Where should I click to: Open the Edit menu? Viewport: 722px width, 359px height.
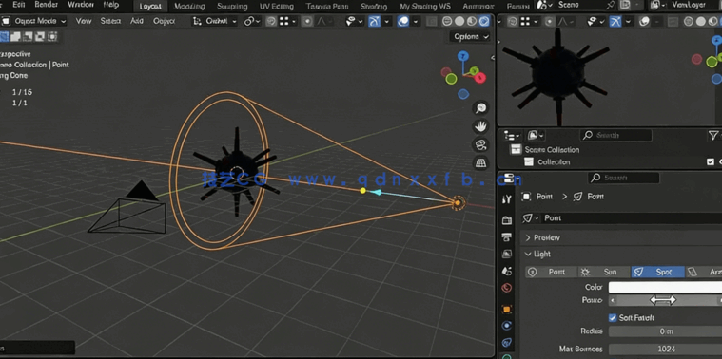tap(19, 5)
